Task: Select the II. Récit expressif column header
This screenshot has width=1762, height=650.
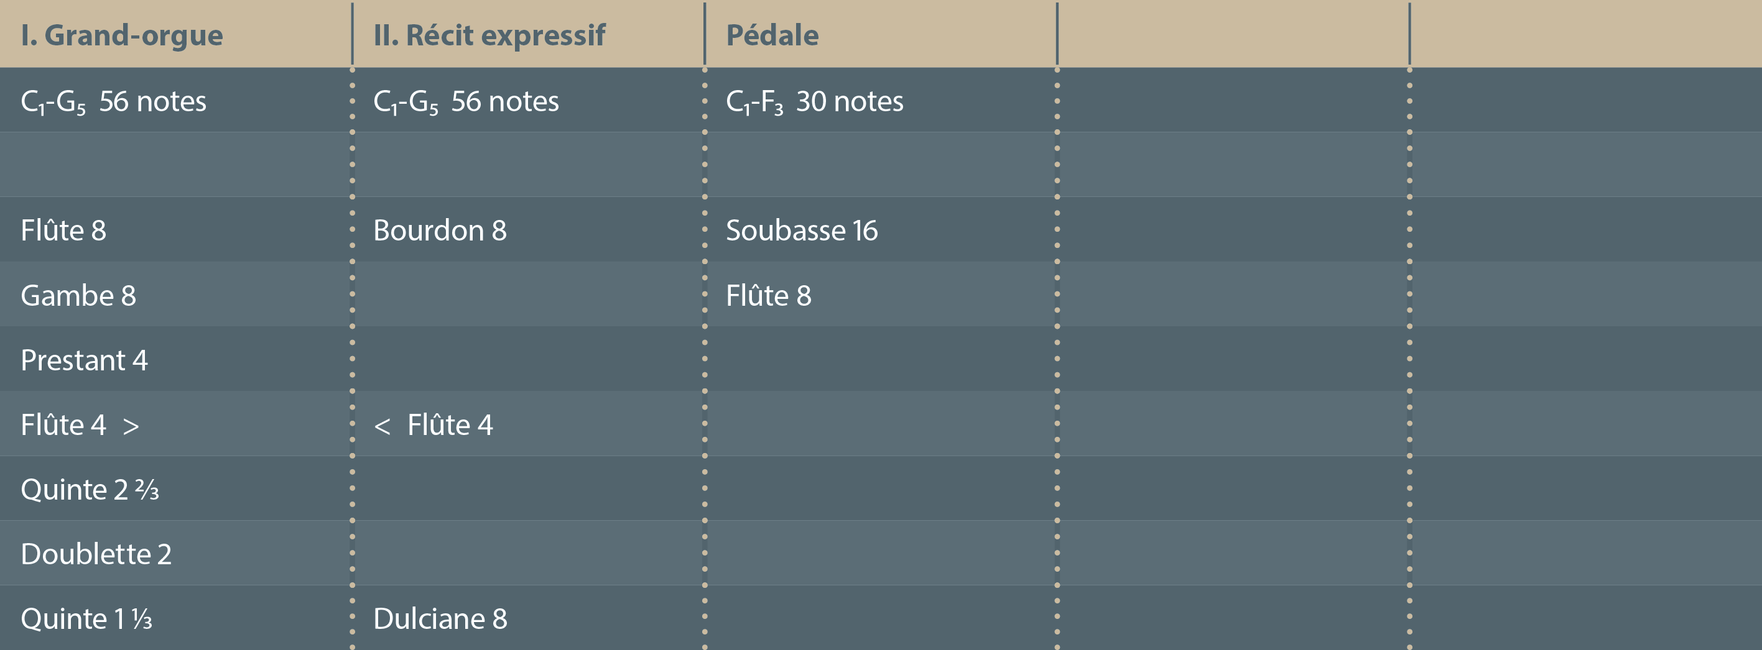Action: (489, 35)
